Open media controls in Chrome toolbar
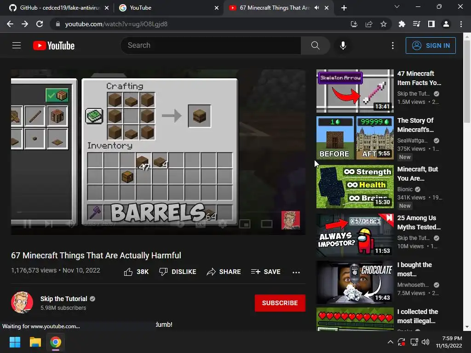Screen dimensions: 471x353 click(416, 24)
